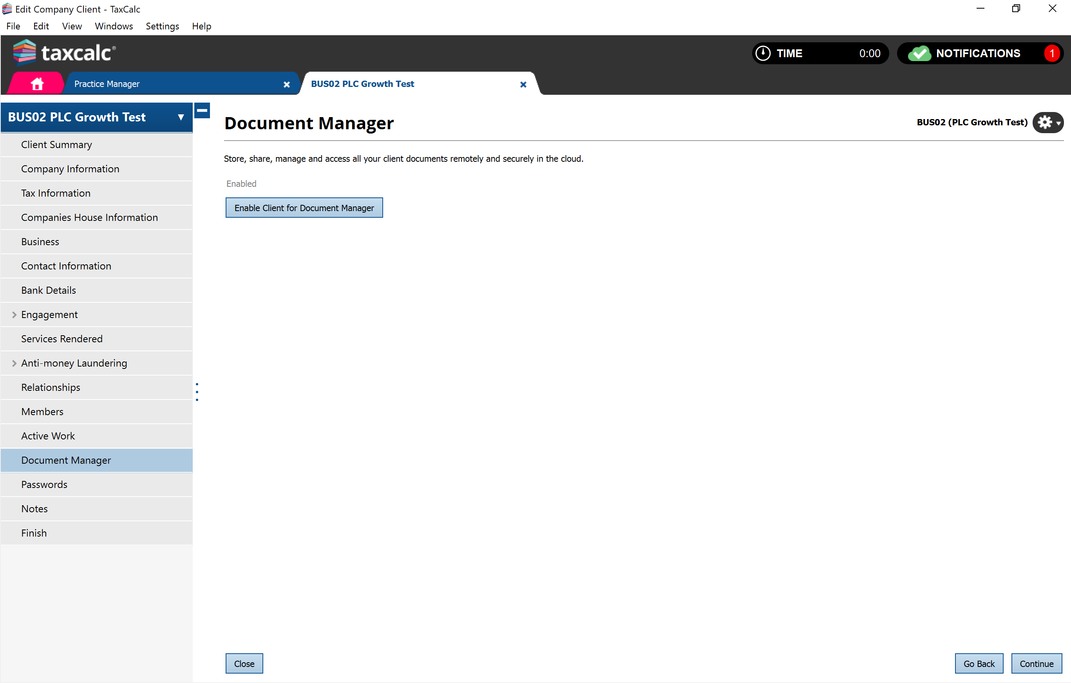The width and height of the screenshot is (1071, 683).
Task: Click the TaxCalc title bar app icon
Action: point(7,9)
